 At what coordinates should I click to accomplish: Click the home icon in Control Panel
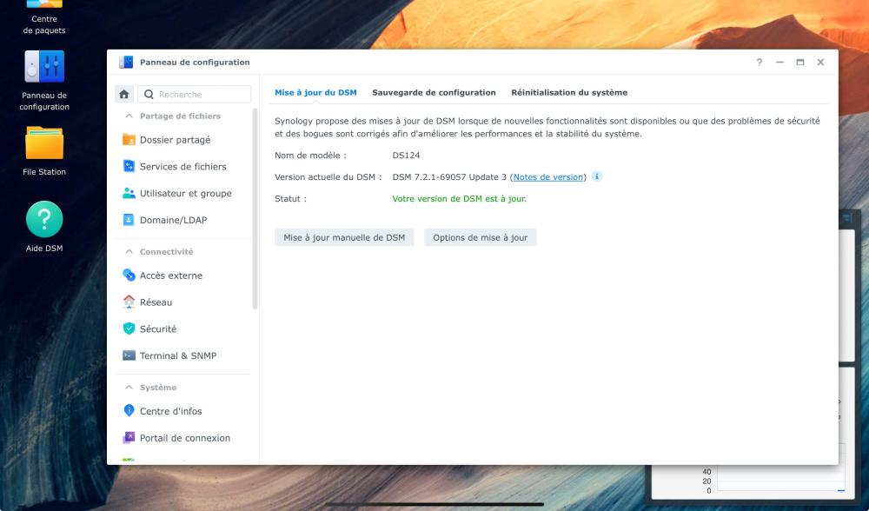(x=124, y=95)
